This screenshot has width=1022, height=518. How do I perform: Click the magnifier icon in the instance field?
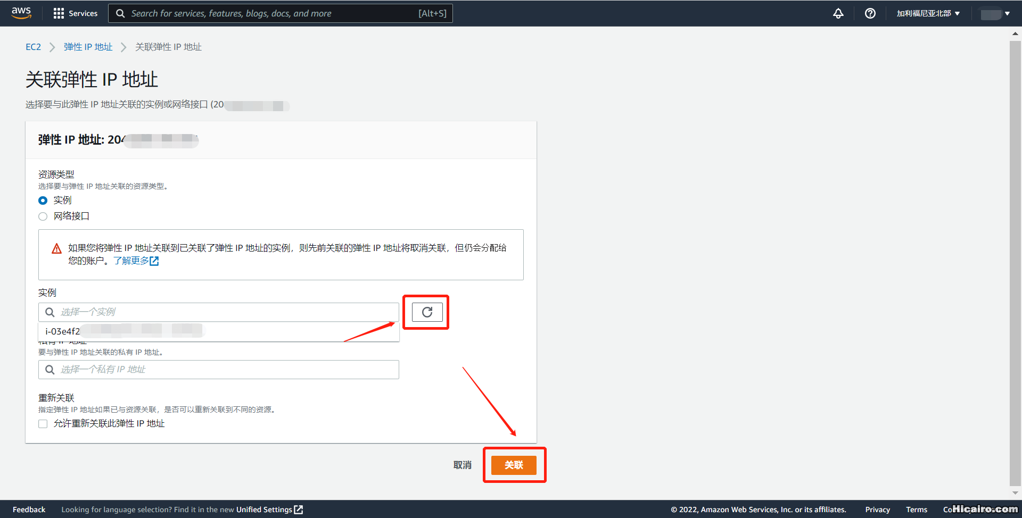[x=50, y=312]
